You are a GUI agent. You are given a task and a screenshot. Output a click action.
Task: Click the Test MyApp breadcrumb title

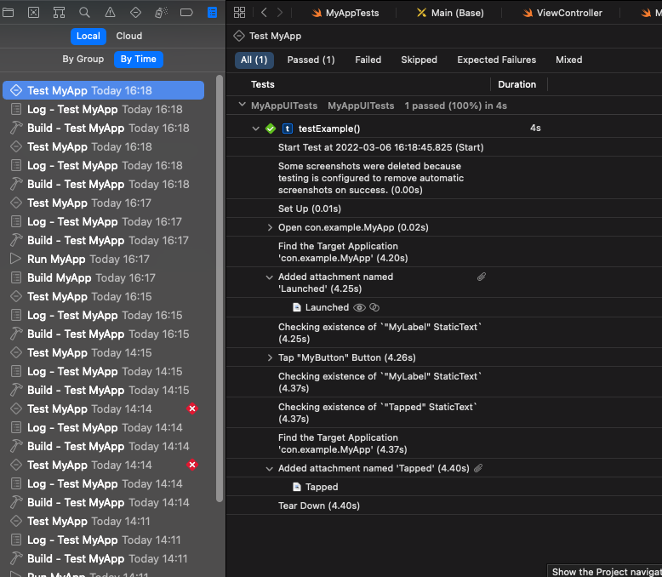point(276,36)
